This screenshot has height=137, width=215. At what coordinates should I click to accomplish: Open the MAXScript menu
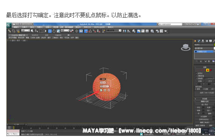click(x=99, y=27)
